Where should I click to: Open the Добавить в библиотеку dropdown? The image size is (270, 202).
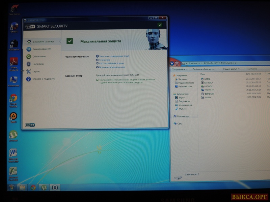click(205, 69)
